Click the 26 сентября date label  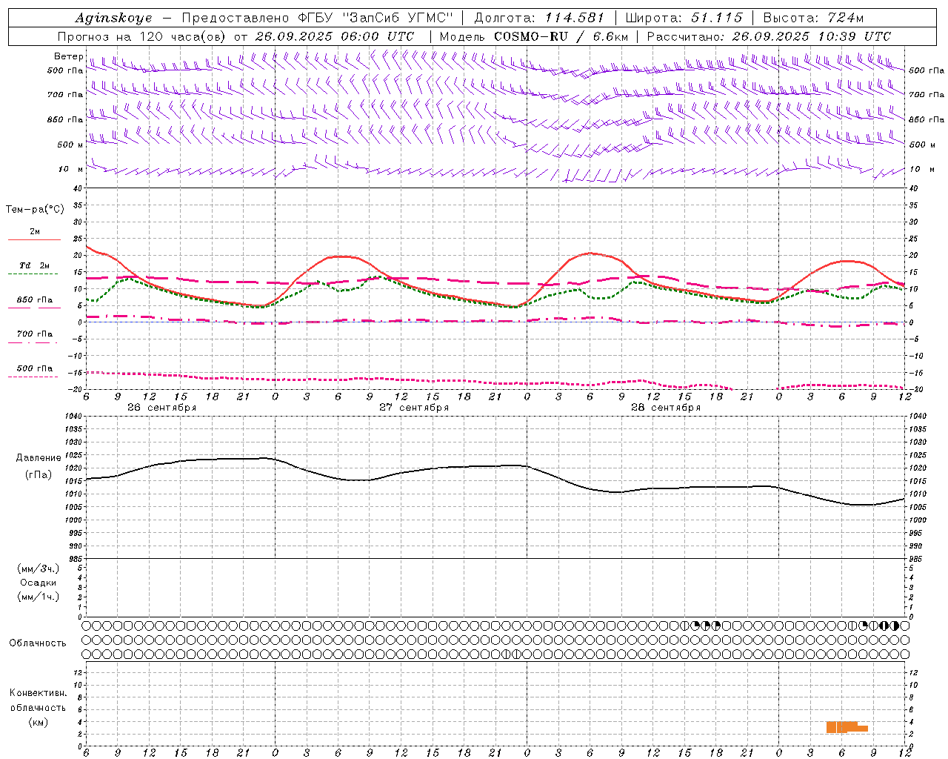click(x=161, y=408)
